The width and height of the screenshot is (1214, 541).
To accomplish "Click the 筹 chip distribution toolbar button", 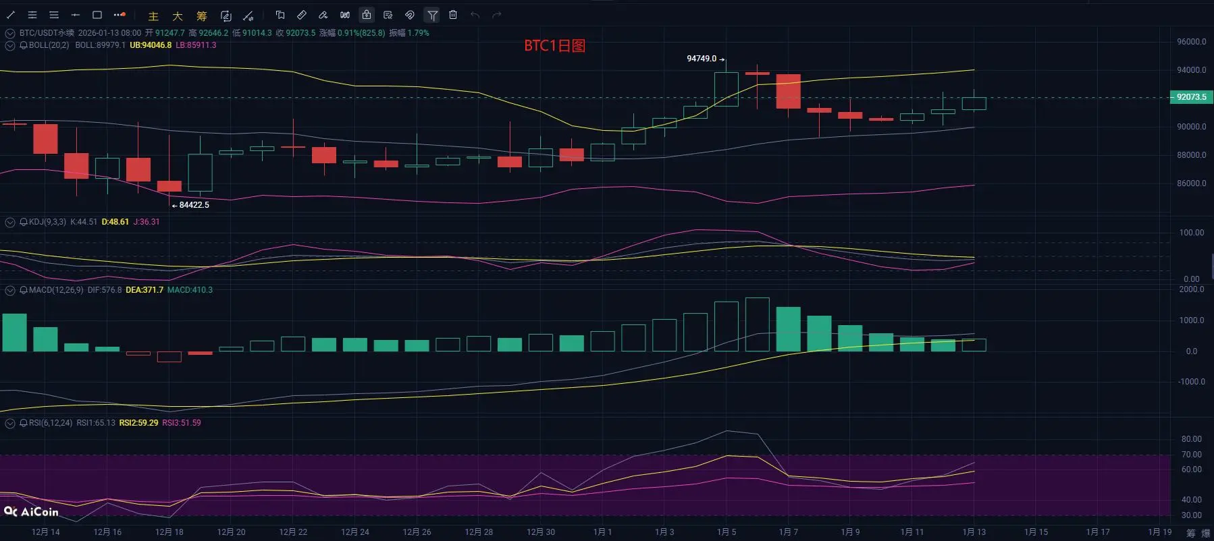I will coord(202,16).
